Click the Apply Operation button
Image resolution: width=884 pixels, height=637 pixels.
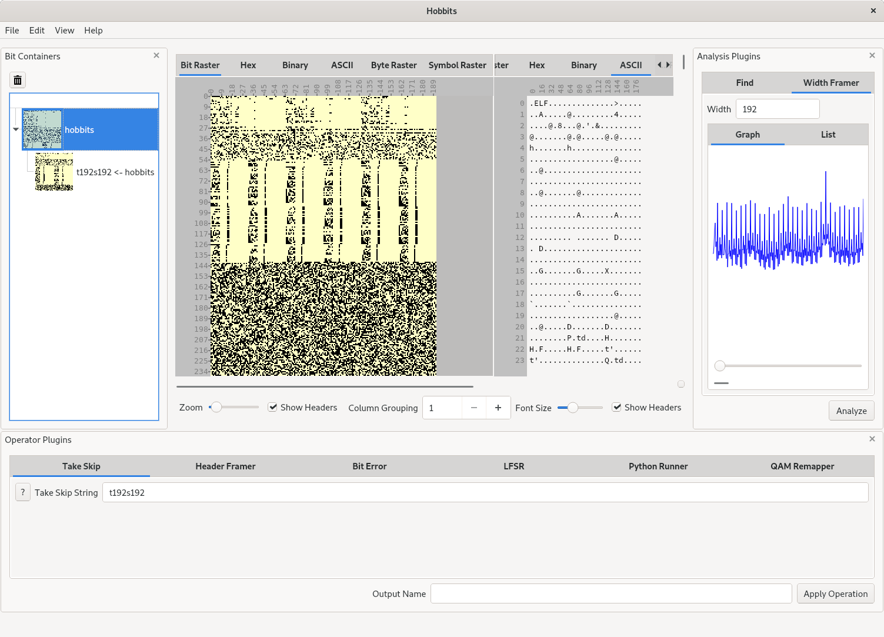835,593
